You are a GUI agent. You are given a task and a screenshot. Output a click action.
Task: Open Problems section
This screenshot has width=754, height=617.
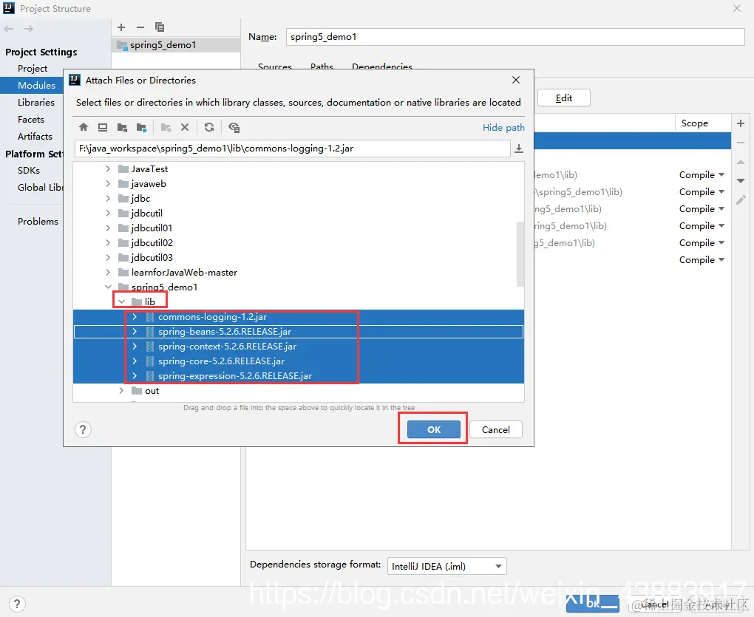[x=38, y=222]
